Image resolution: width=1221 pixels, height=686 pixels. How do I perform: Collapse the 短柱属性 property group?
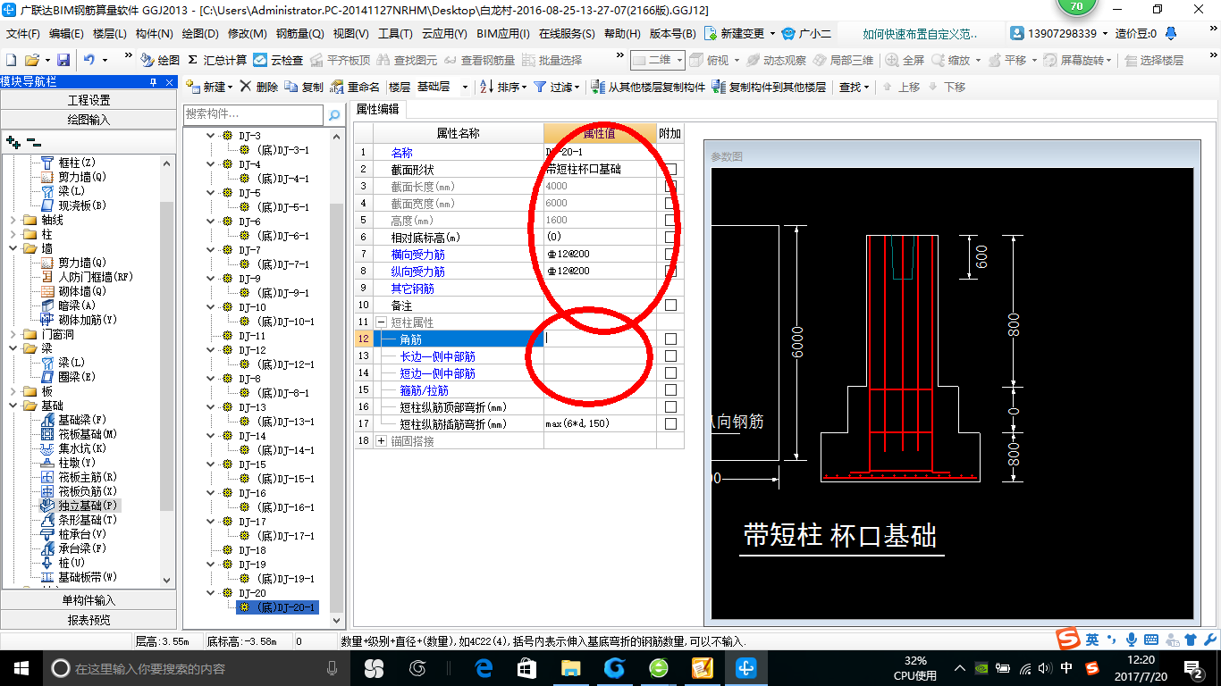point(382,322)
